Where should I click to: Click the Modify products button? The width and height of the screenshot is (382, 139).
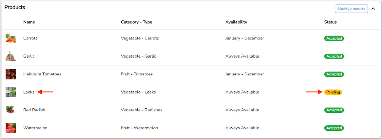tap(351, 9)
